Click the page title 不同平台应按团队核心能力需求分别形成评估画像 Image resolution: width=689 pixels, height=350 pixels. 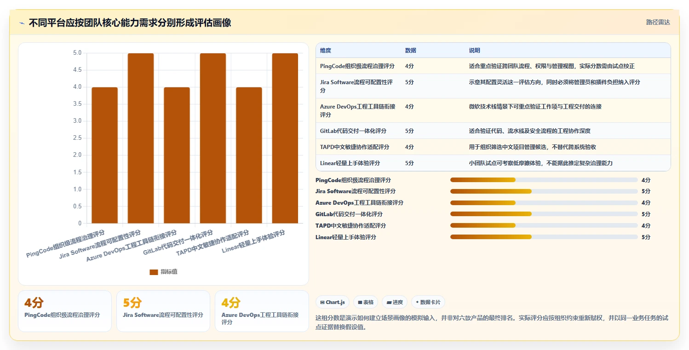tap(130, 23)
